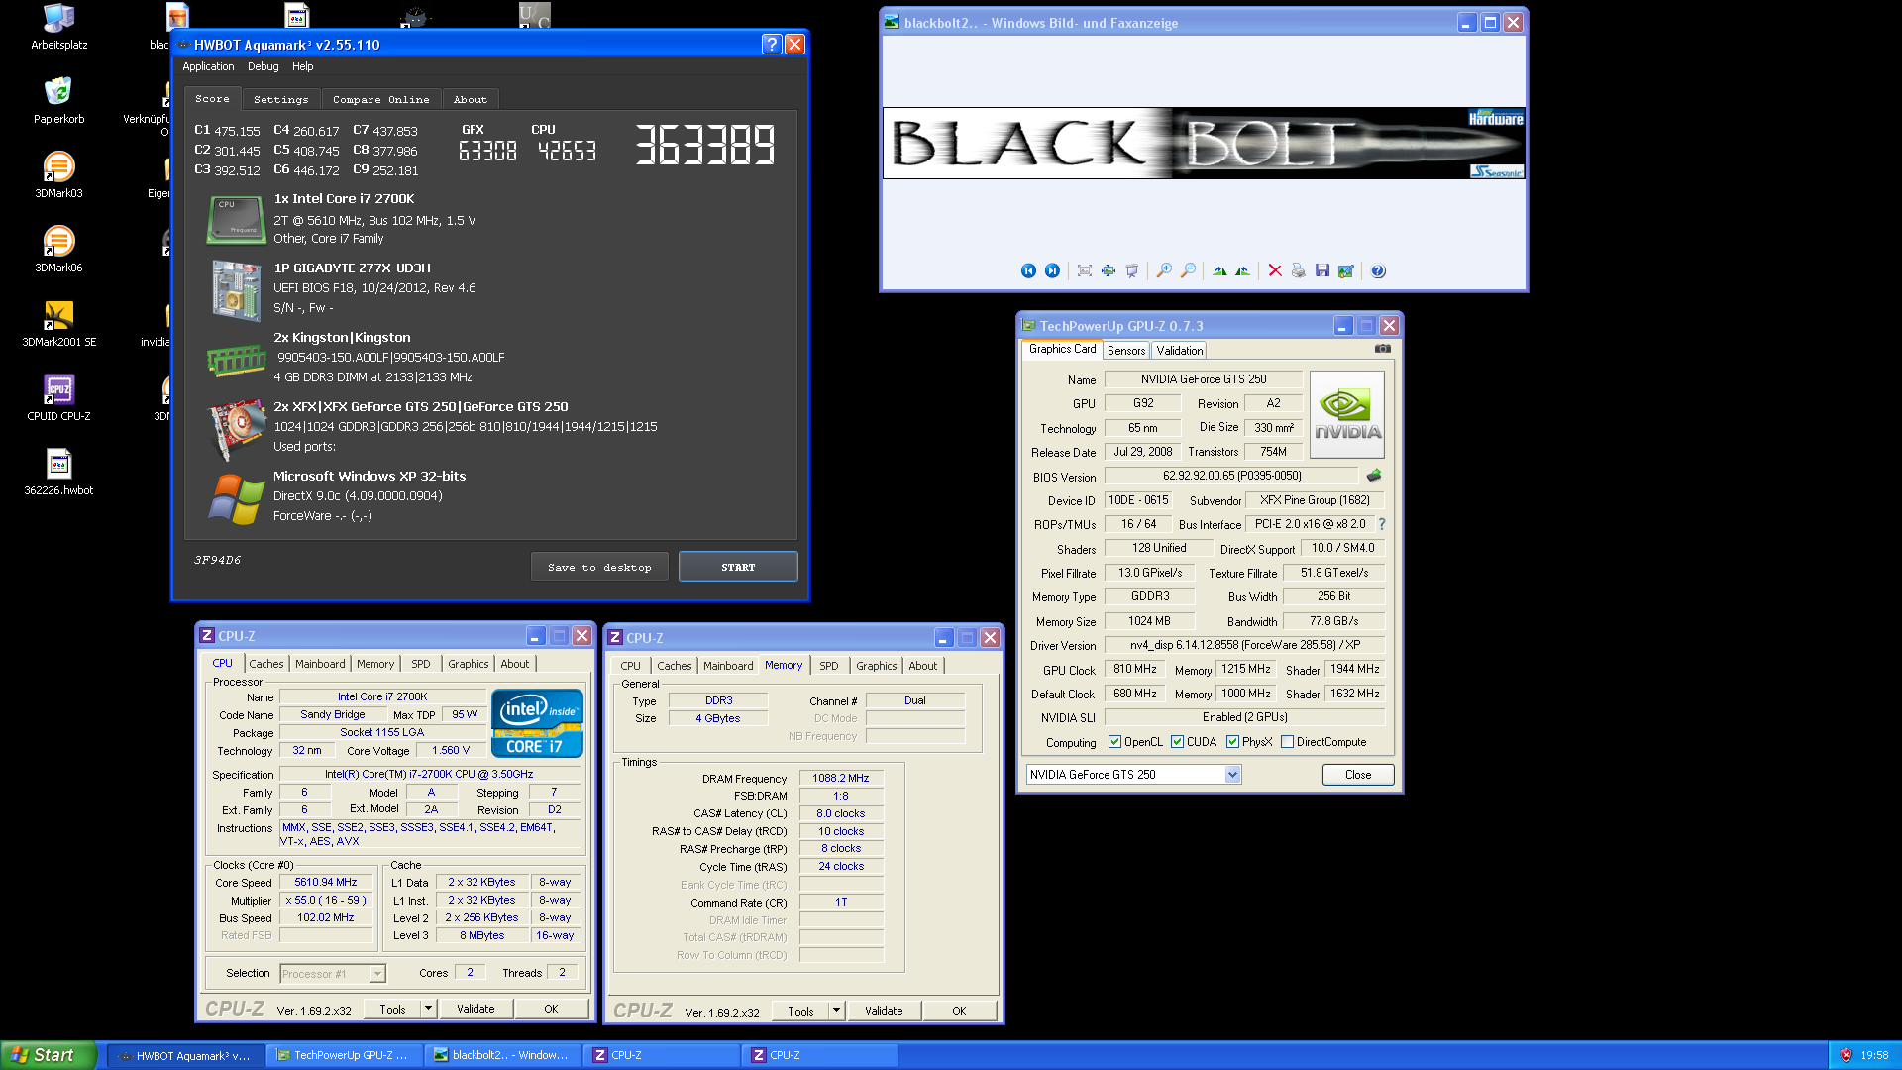Switch to TechPowerUp GPU-Z taskbar item
Screen dimensions: 1902x1070
pos(344,1055)
